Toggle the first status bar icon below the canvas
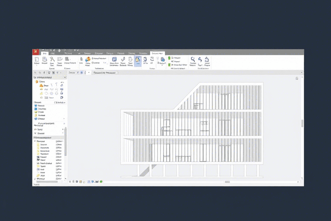 (70, 182)
